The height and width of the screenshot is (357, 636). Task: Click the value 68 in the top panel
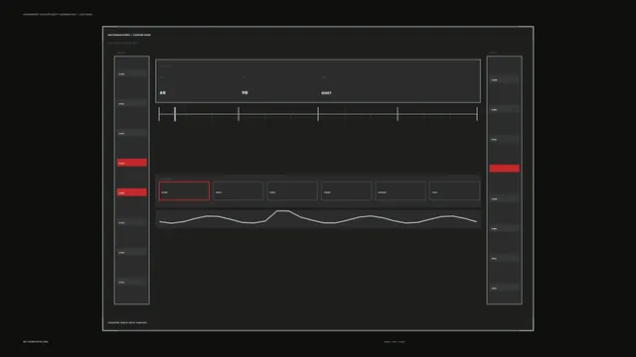[163, 92]
